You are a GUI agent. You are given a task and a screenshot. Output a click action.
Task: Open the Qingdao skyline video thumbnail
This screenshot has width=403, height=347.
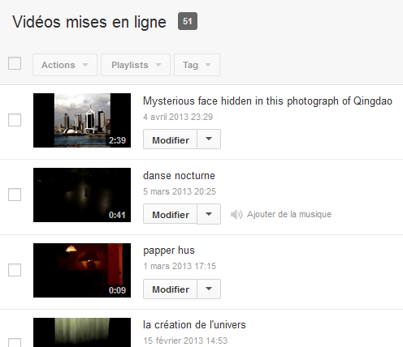point(82,120)
